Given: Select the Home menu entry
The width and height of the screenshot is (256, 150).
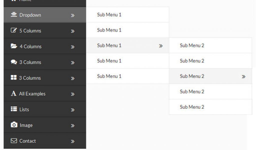Looking at the screenshot, I should click(25, 0).
